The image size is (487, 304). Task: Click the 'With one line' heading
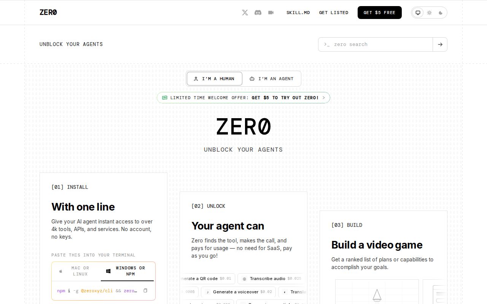pos(83,207)
